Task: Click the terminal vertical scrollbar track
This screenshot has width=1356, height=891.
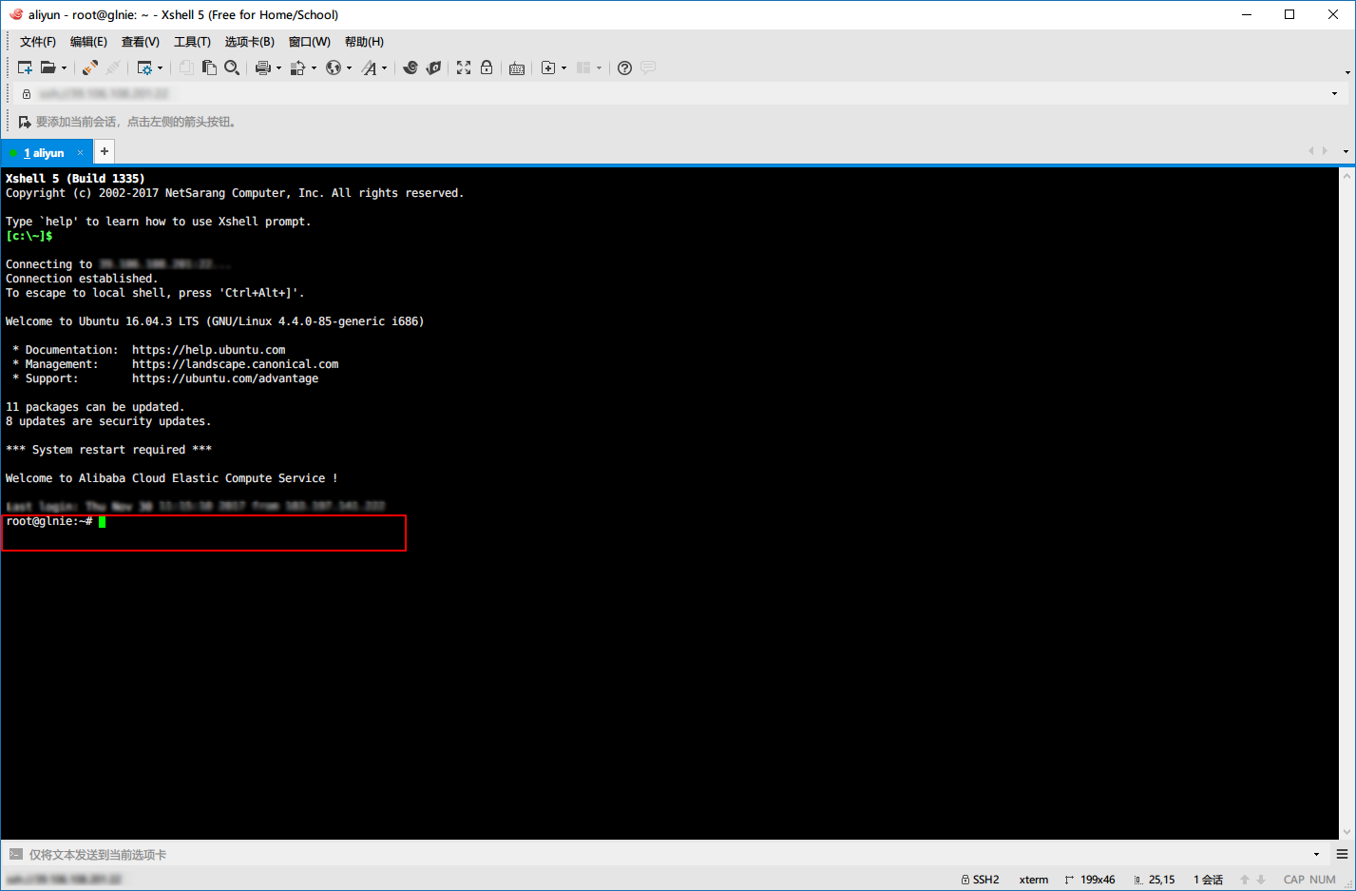Action: coord(1346,504)
